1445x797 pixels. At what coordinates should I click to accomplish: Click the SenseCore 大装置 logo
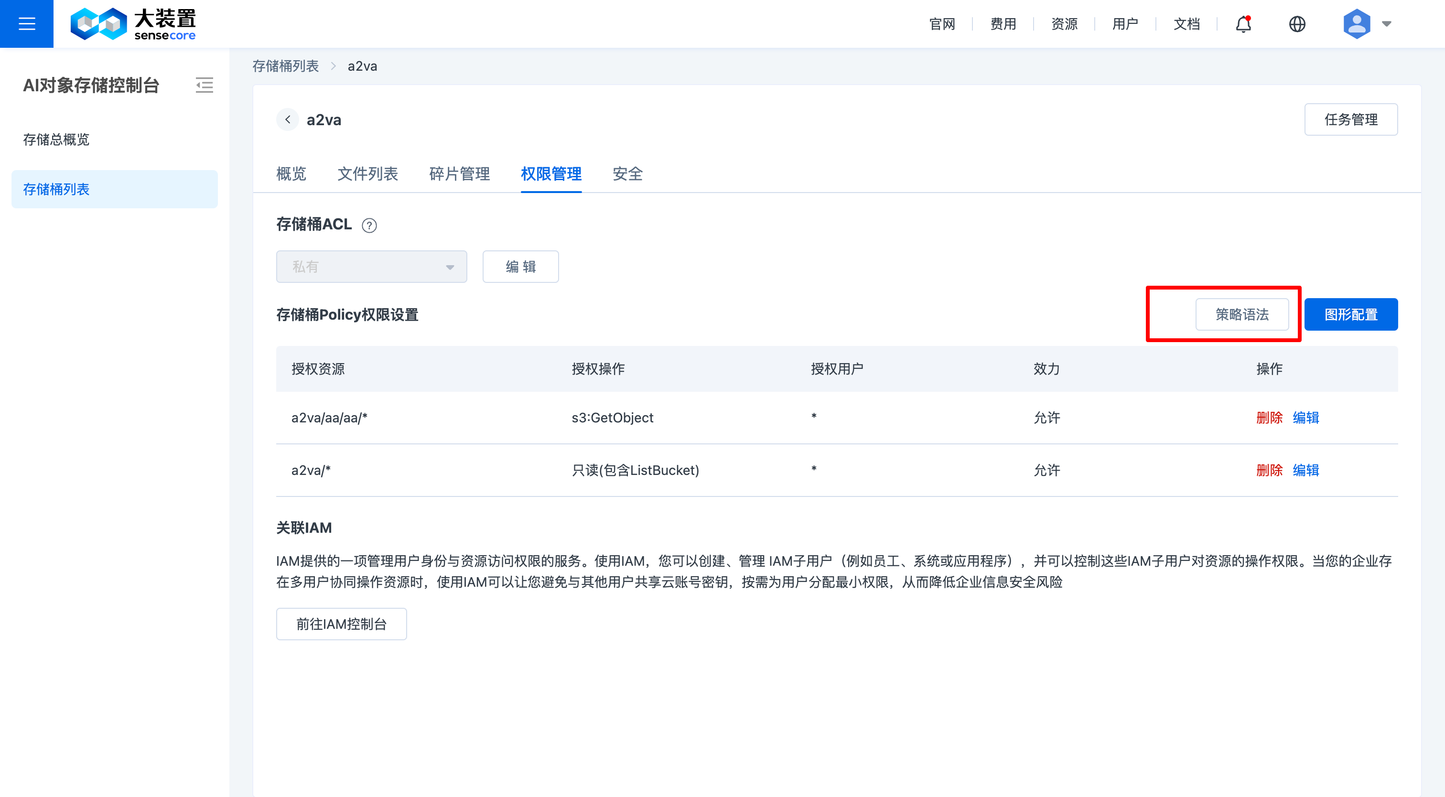tap(133, 23)
